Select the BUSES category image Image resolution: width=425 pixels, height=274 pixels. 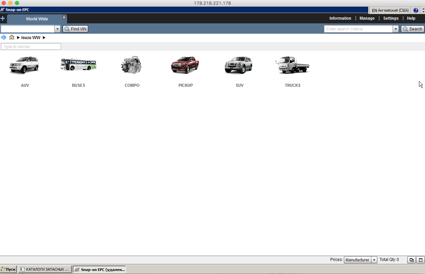[78, 65]
